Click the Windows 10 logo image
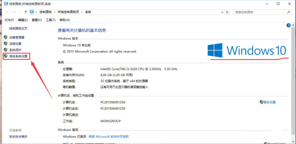This screenshot has height=144, width=296. coord(247,51)
